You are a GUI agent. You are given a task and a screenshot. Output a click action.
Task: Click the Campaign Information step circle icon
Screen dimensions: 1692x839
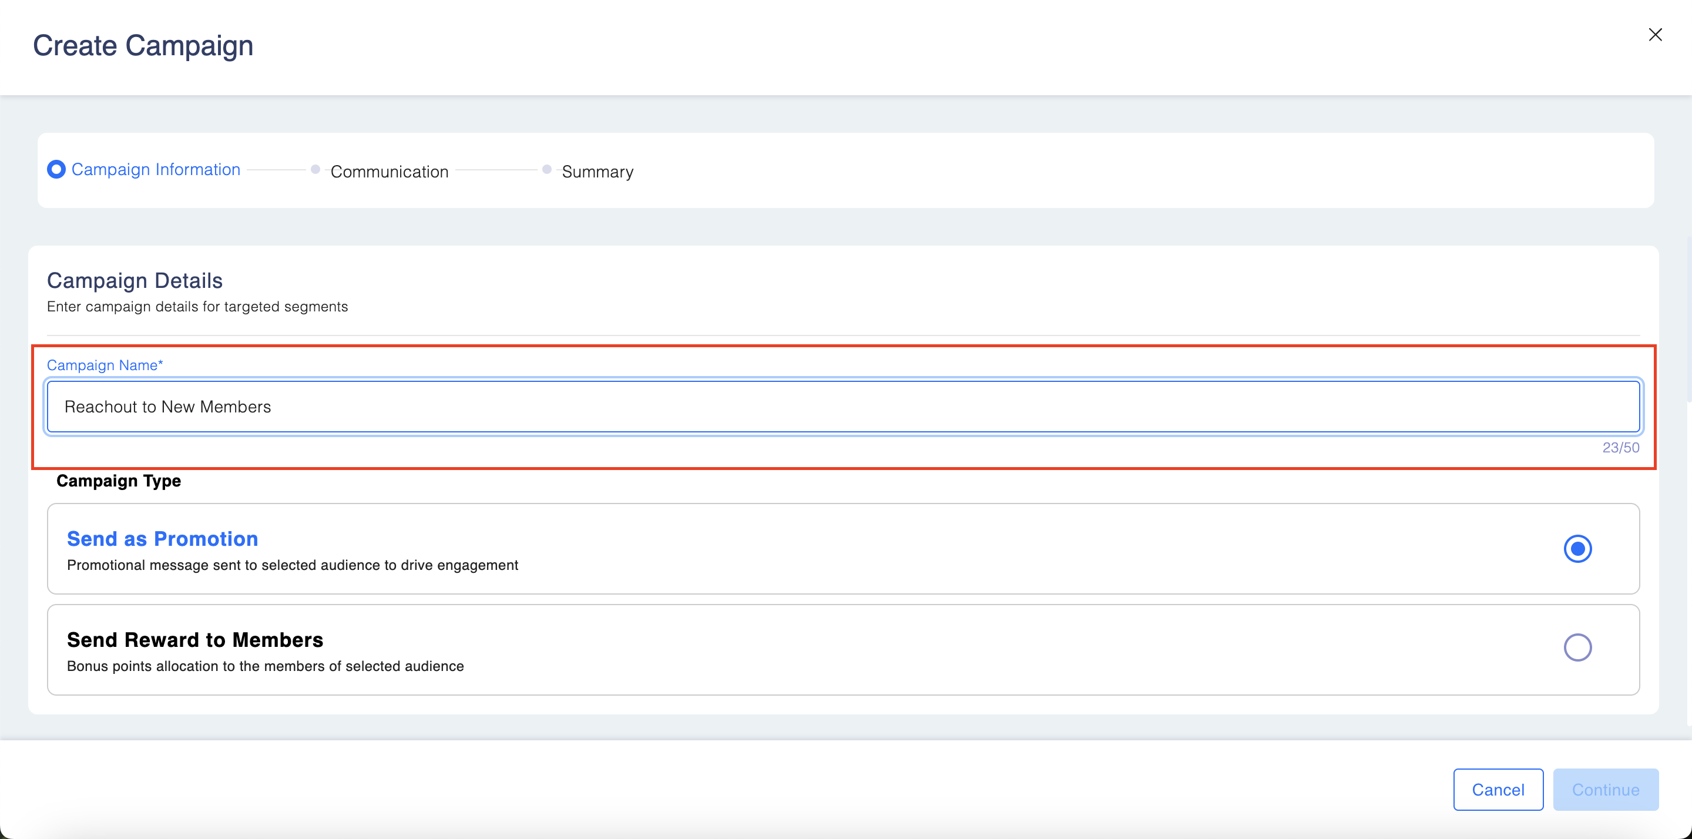[x=56, y=170]
